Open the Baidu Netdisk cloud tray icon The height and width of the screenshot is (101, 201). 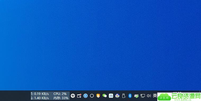pyautogui.click(x=111, y=96)
